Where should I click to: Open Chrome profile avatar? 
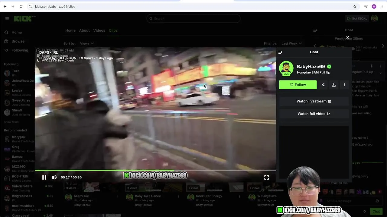(374, 6)
